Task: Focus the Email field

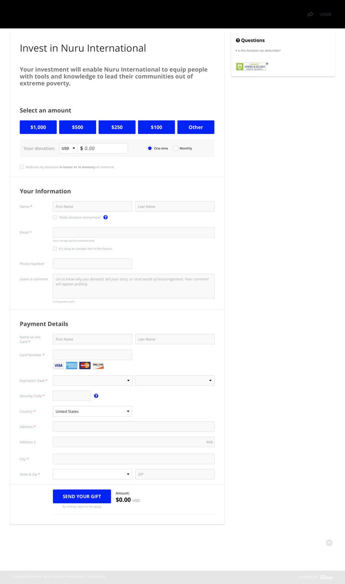Action: pos(134,232)
